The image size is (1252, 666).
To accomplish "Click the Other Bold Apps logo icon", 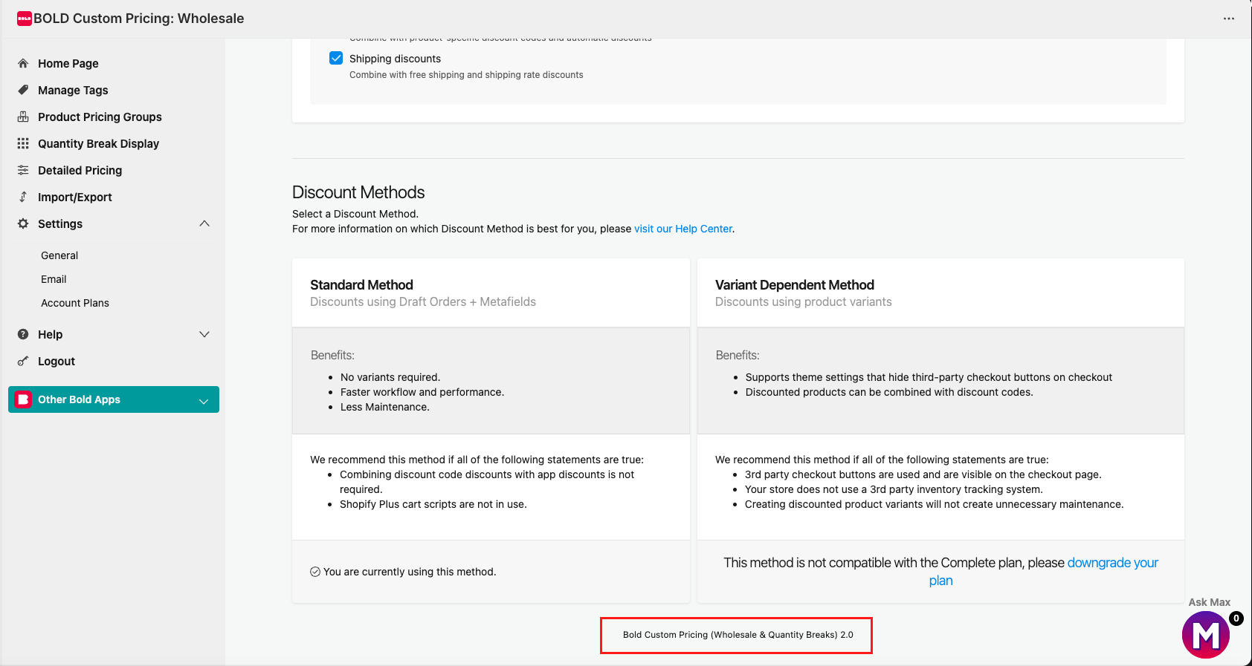I will point(23,399).
